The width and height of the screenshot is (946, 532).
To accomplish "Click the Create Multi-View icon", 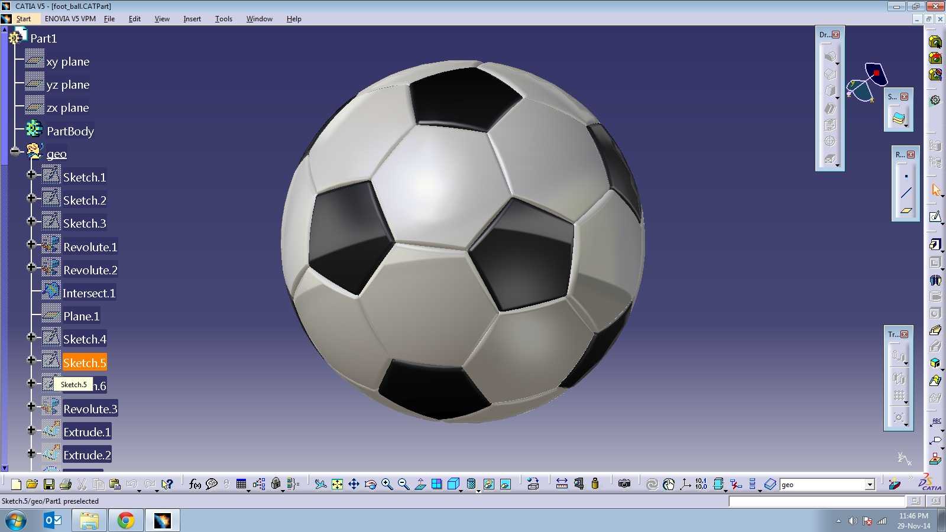I will click(x=437, y=484).
